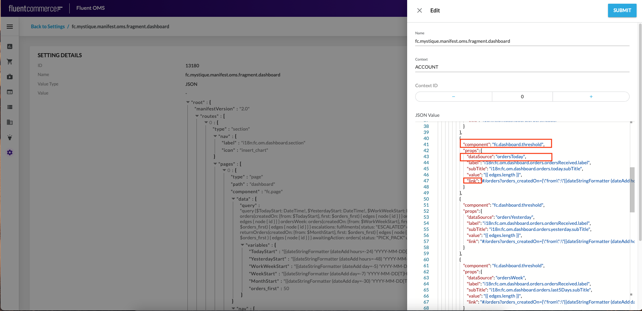This screenshot has height=311, width=642.
Task: Increase the Context ID value
Action: (x=591, y=97)
